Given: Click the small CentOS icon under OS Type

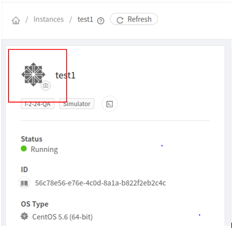Looking at the screenshot, I should [x=24, y=216].
